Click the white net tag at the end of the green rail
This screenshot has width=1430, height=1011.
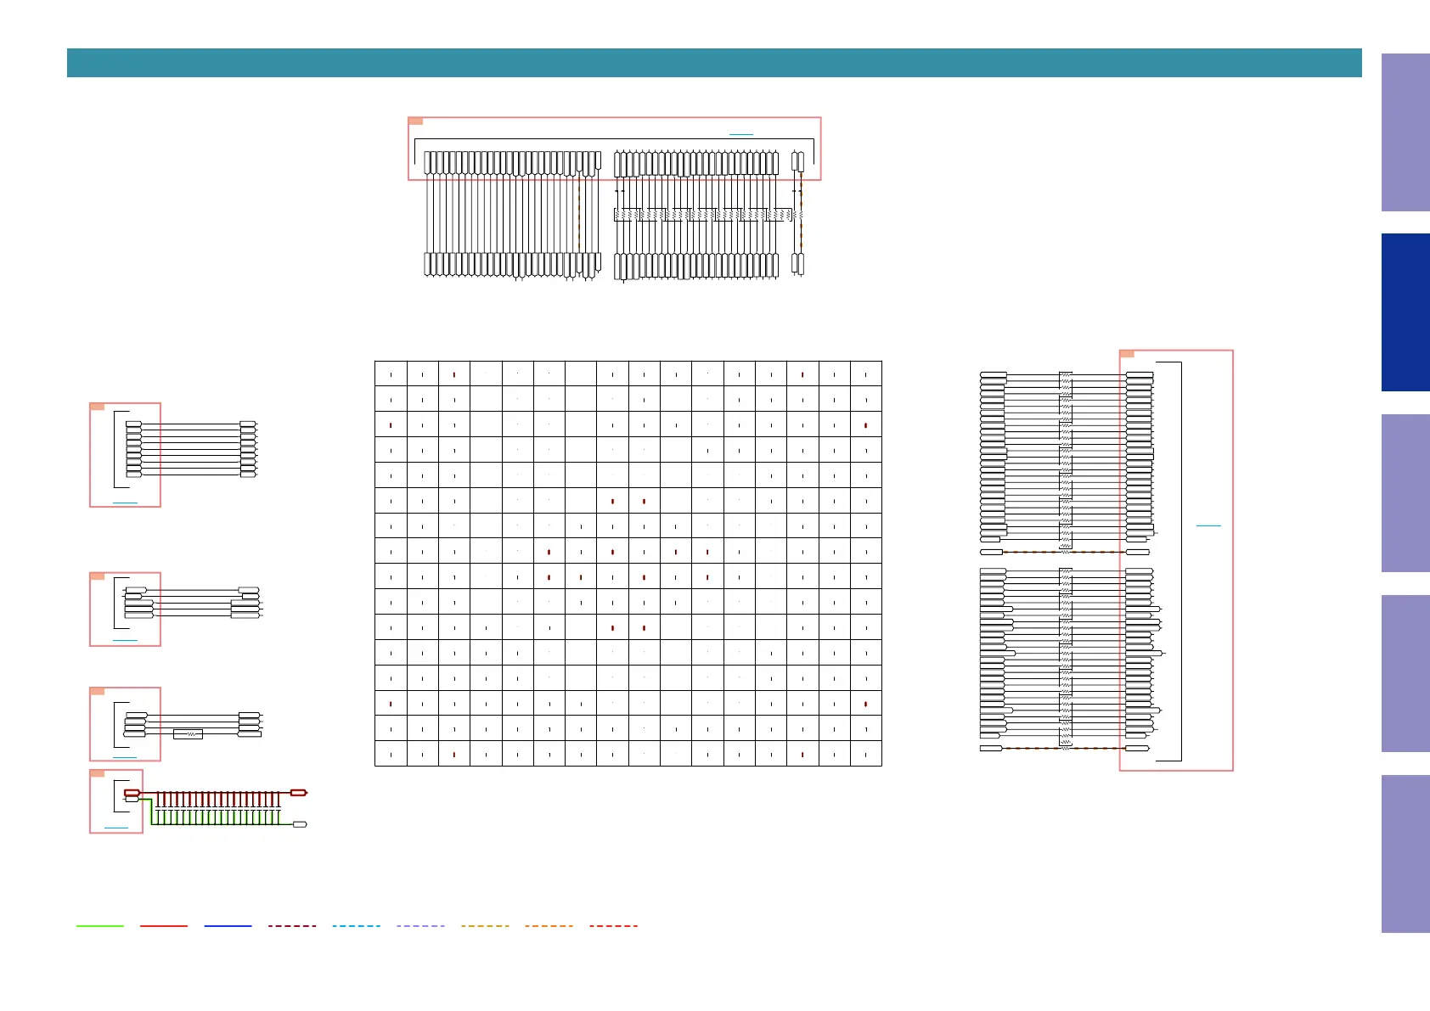300,824
